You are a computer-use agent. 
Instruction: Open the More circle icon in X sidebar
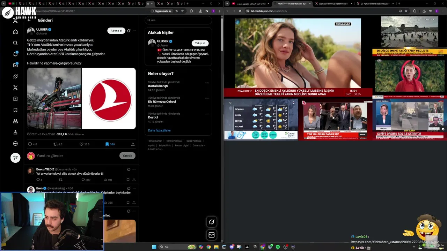click(x=15, y=144)
